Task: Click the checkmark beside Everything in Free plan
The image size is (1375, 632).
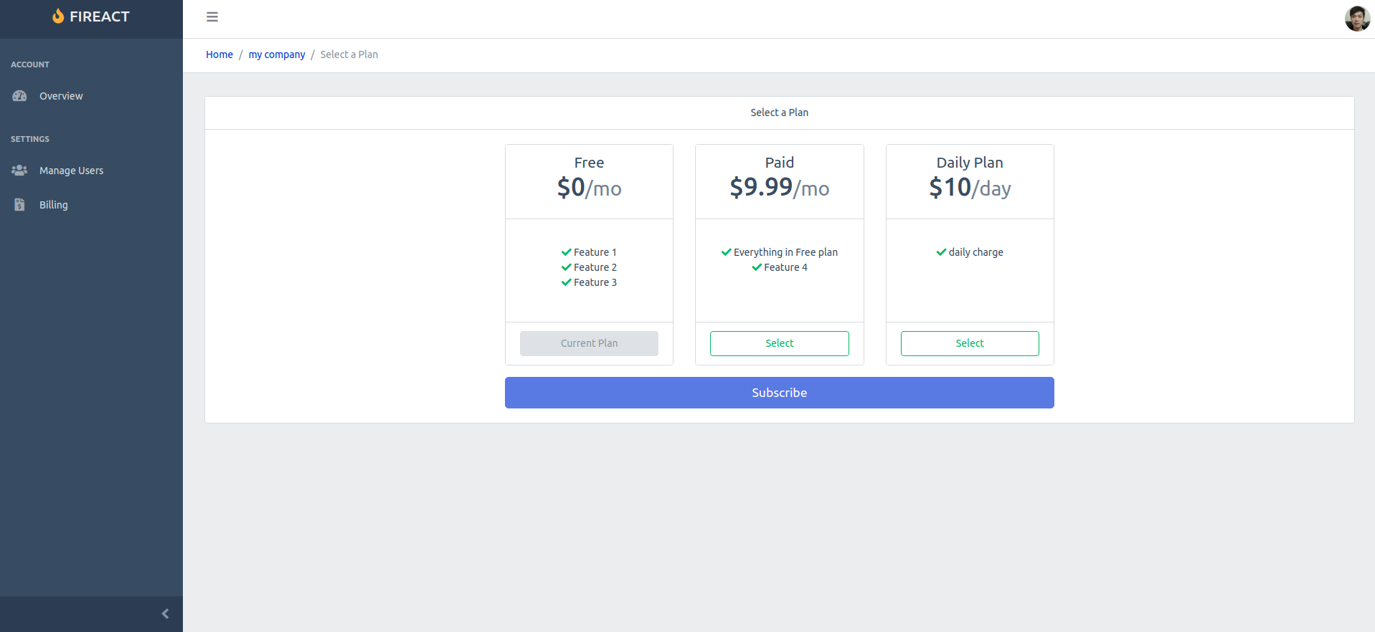Action: [725, 252]
